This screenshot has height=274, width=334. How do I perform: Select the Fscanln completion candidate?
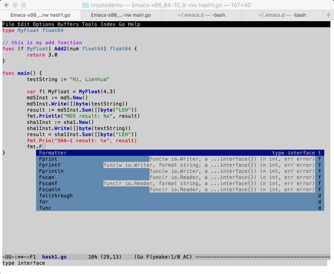click(180, 190)
